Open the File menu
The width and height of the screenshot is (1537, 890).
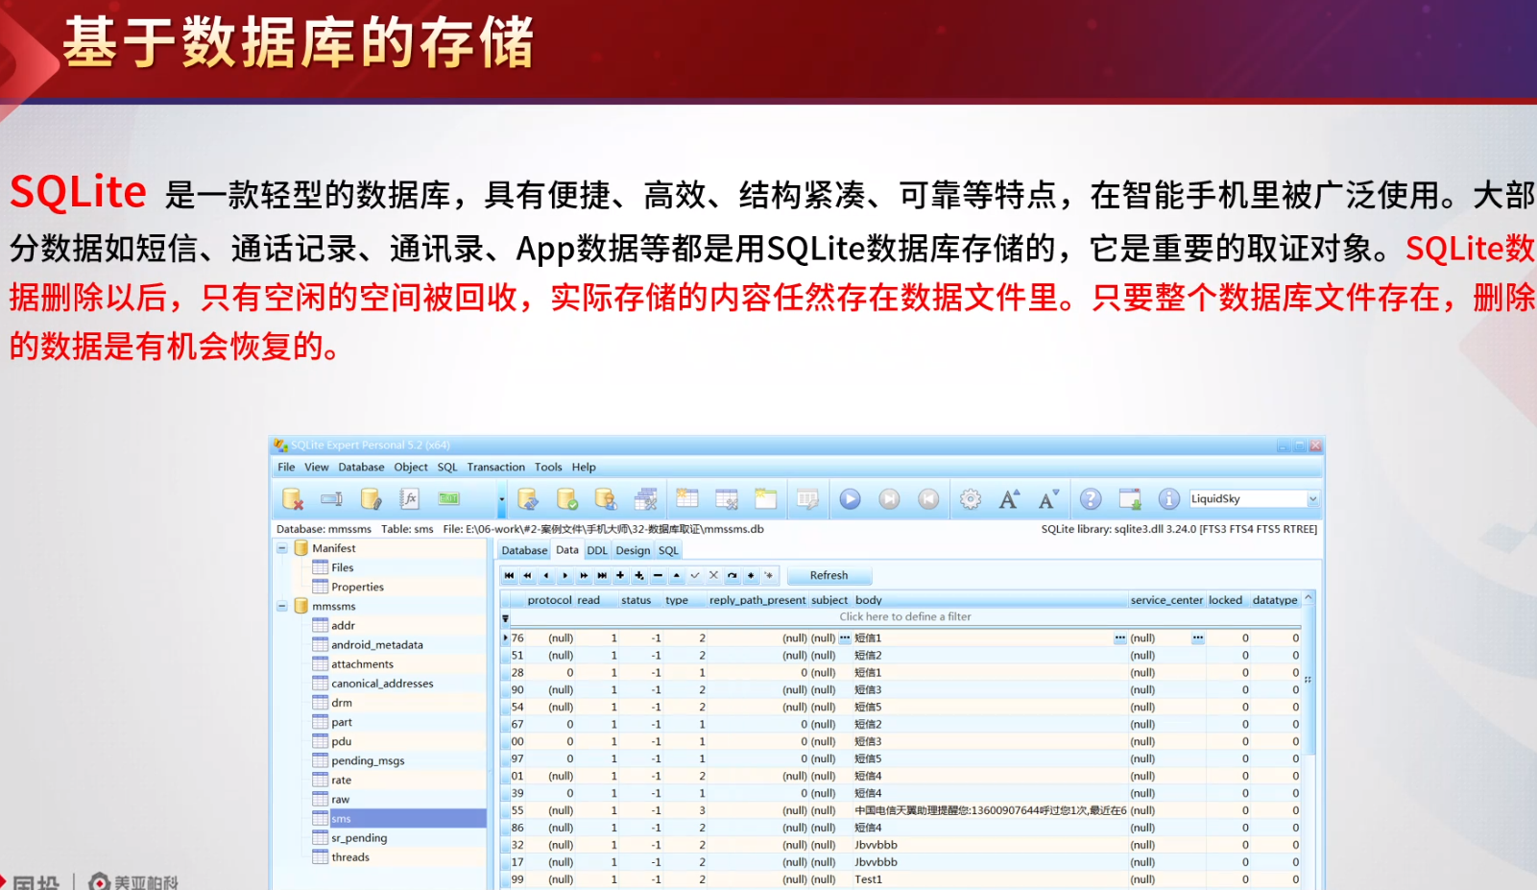286,468
